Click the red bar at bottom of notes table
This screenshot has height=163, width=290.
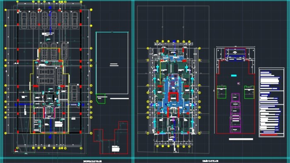(269, 135)
